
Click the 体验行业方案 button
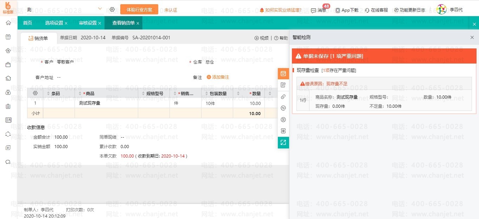(x=139, y=9)
